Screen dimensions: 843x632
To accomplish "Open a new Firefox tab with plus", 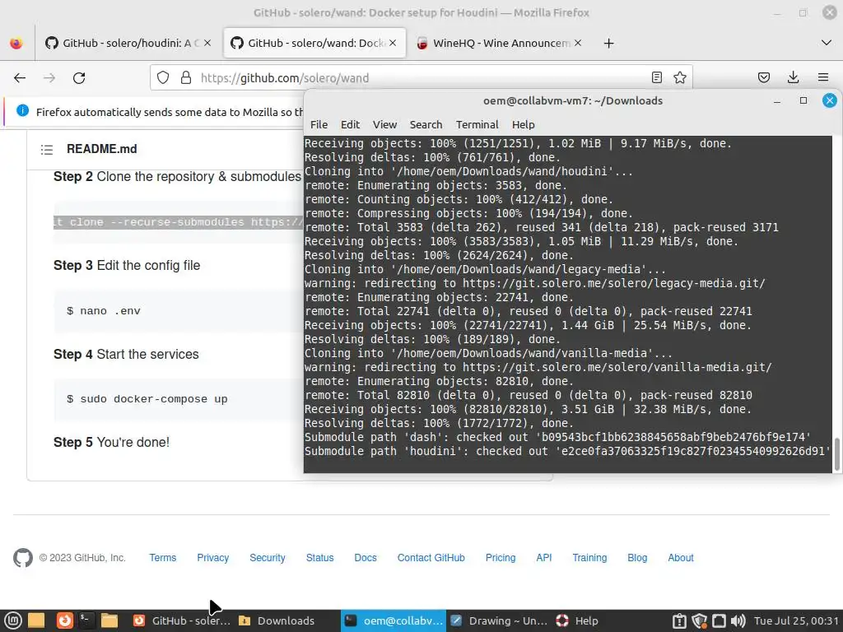I will [x=608, y=43].
